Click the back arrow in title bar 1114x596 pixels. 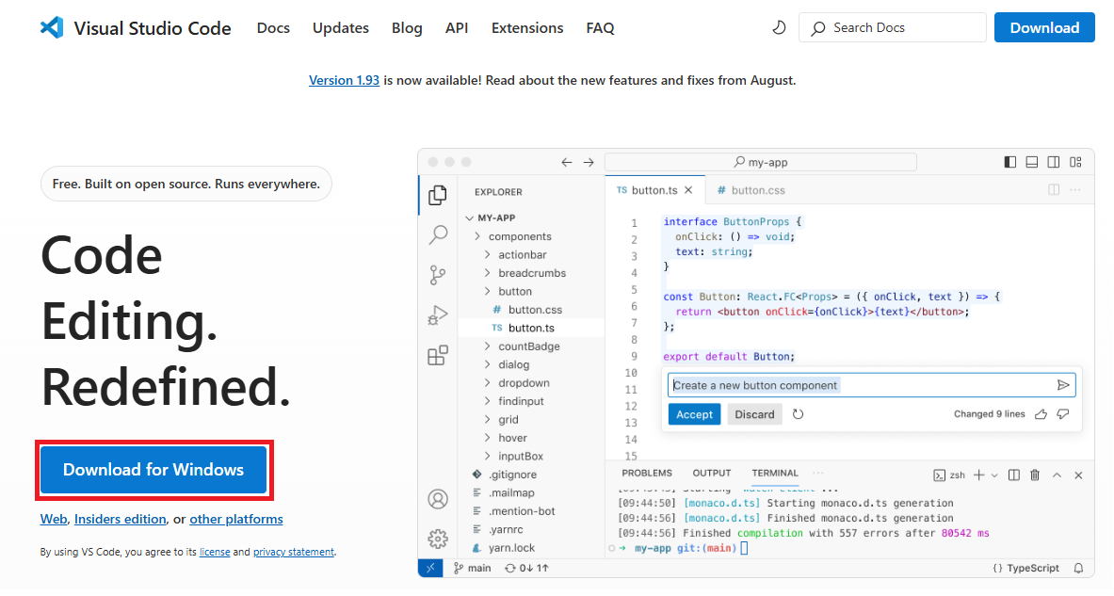(566, 162)
